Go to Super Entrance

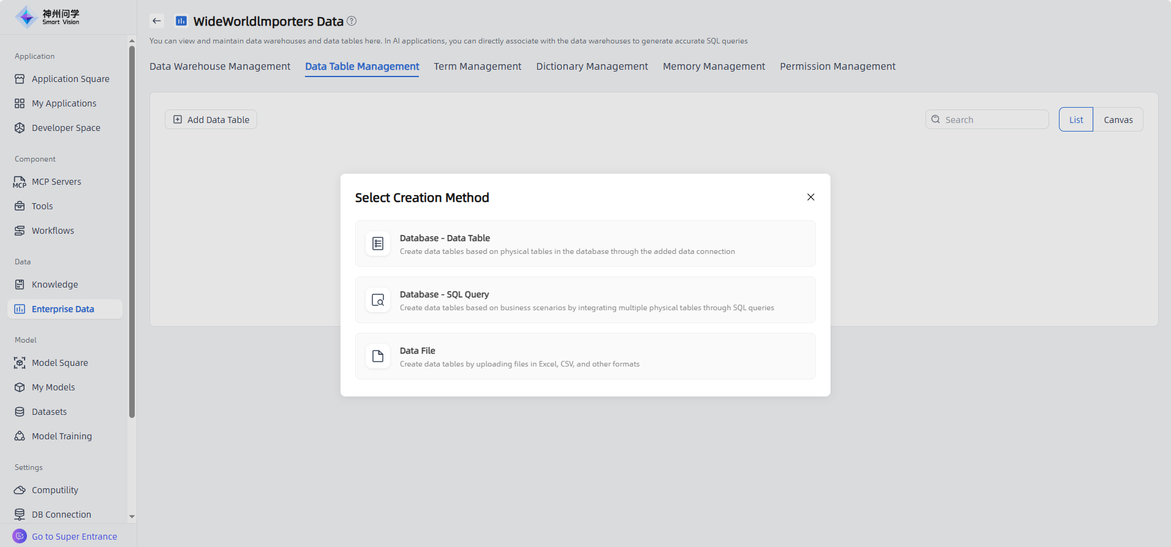coord(73,537)
